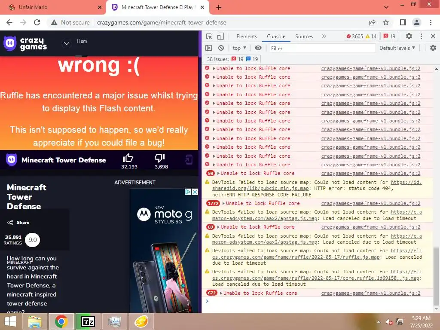440x330 pixels.
Task: Toggle the Chrome side panel icon
Action: [403, 22]
